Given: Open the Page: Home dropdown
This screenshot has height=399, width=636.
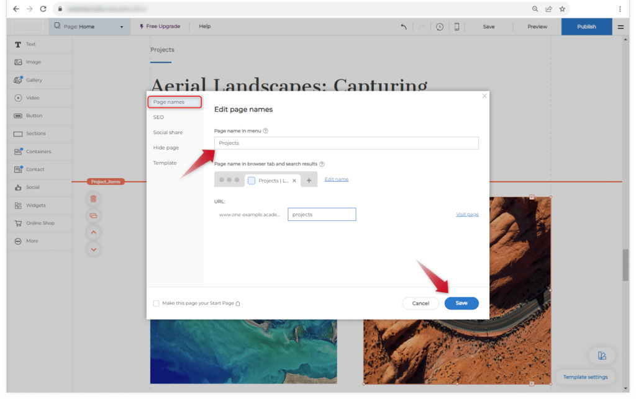Looking at the screenshot, I should click(89, 27).
